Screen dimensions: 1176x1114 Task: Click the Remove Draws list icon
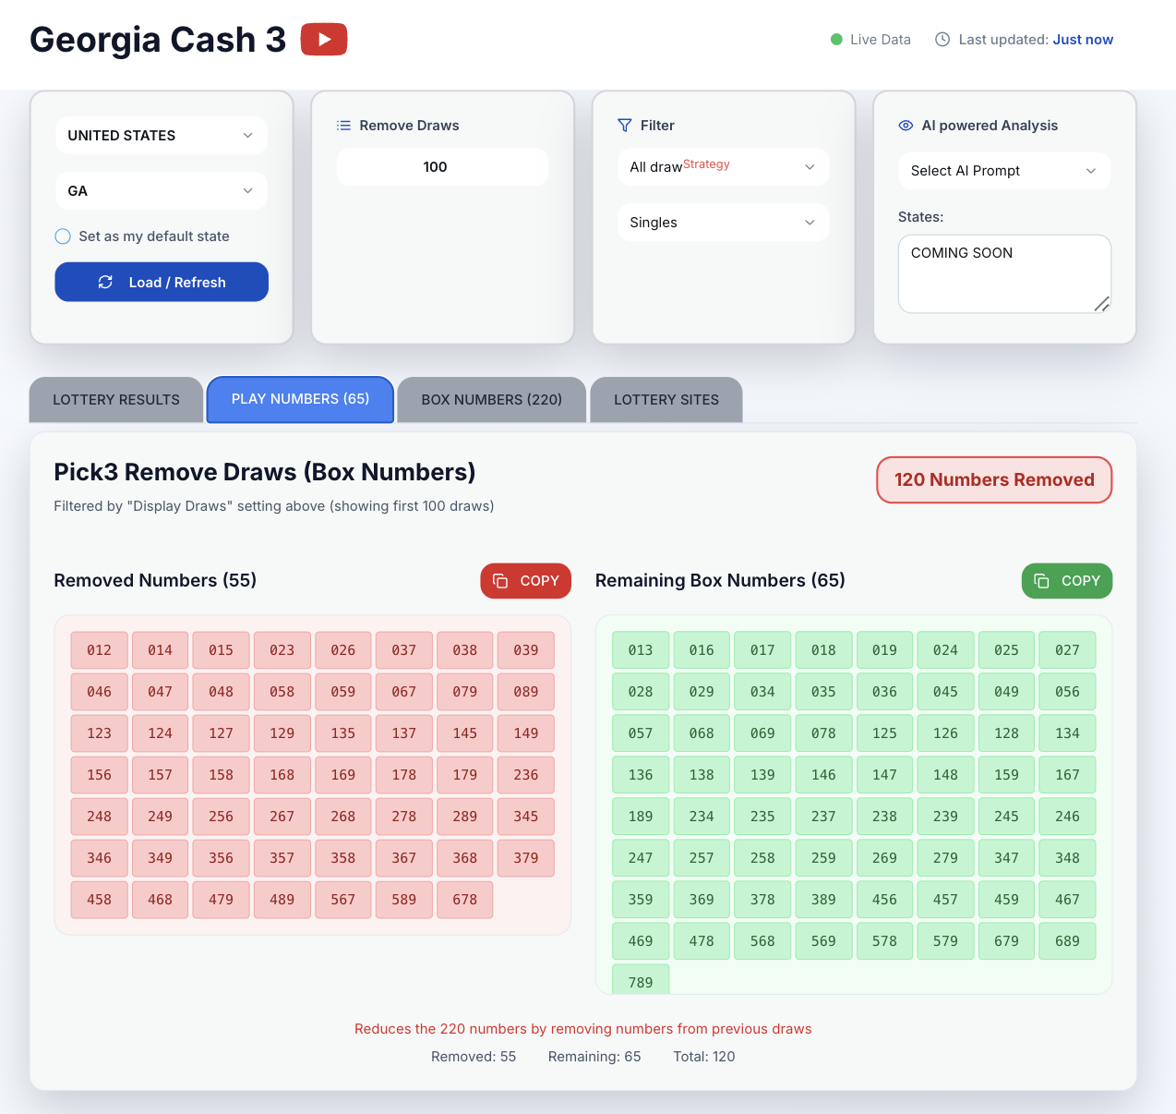[x=344, y=126]
